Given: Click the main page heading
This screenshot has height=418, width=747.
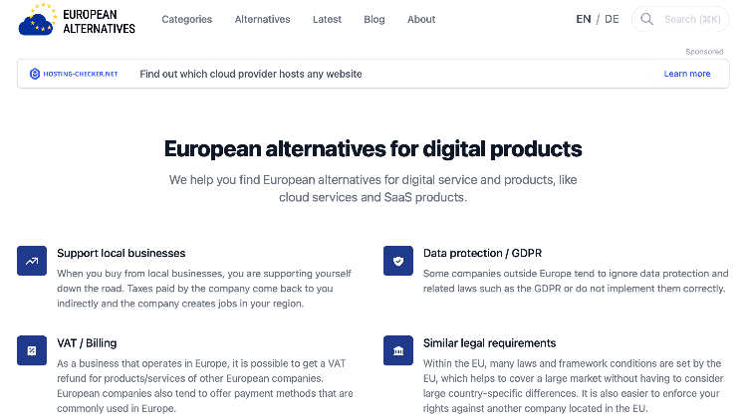Looking at the screenshot, I should [373, 149].
